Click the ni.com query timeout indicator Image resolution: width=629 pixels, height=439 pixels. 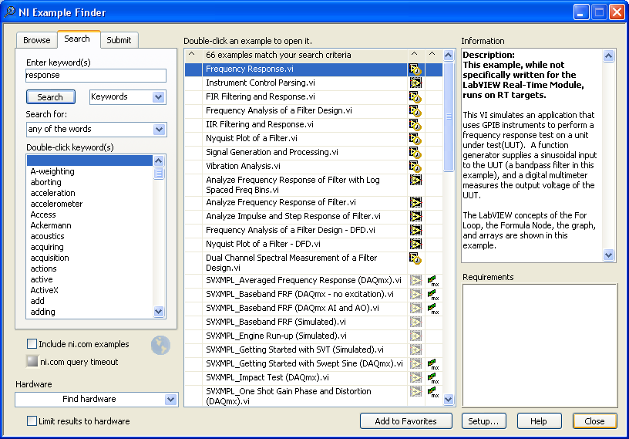32,362
